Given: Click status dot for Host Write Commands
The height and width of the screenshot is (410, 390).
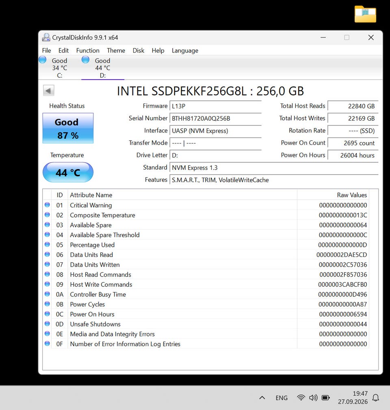Looking at the screenshot, I should [x=47, y=284].
